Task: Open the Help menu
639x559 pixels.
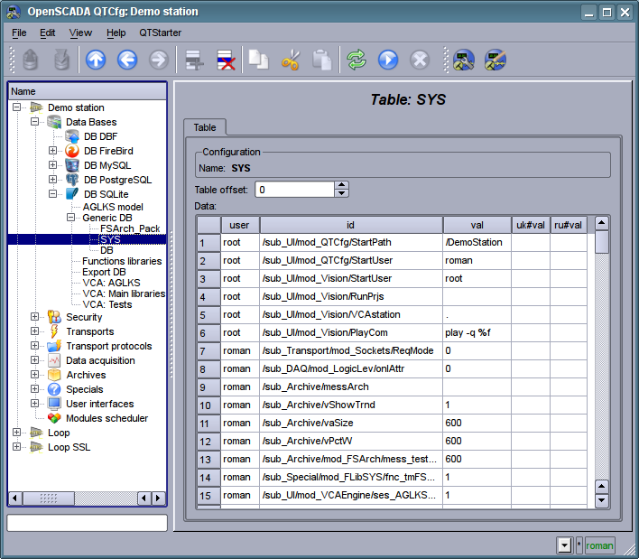Action: click(x=116, y=33)
